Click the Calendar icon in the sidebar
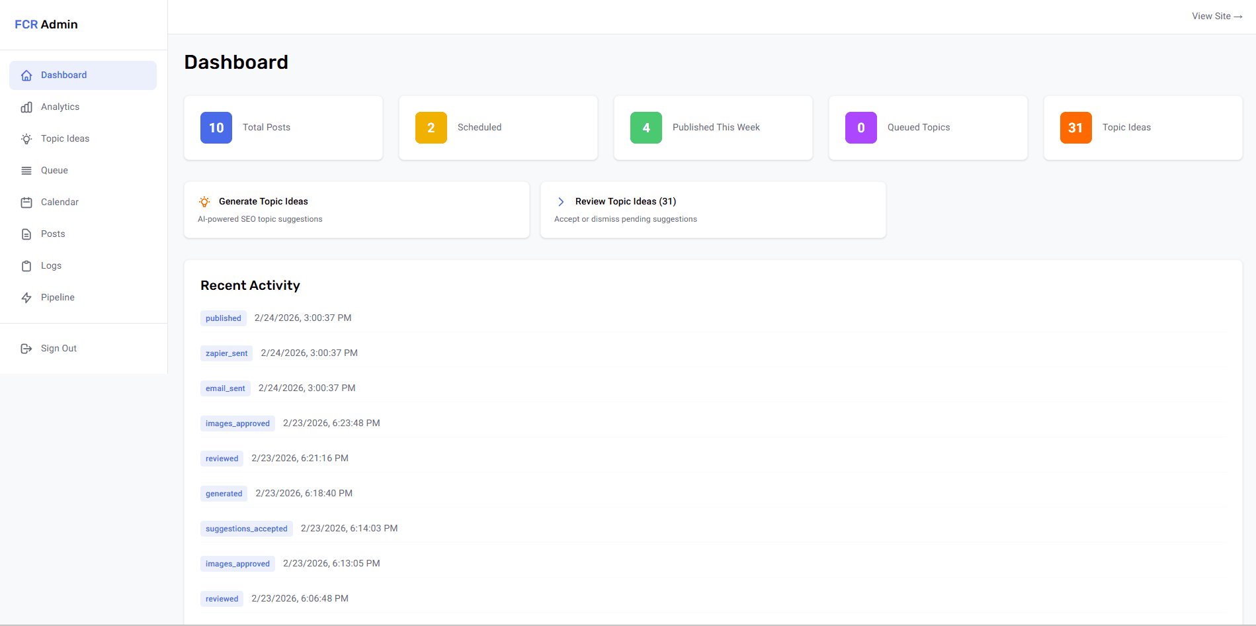Viewport: 1256px width, 626px height. click(x=26, y=202)
